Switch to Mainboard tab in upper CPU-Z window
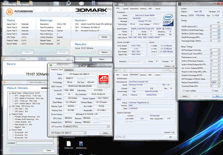 (134, 9)
